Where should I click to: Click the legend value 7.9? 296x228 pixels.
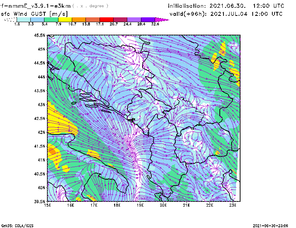[58, 24]
